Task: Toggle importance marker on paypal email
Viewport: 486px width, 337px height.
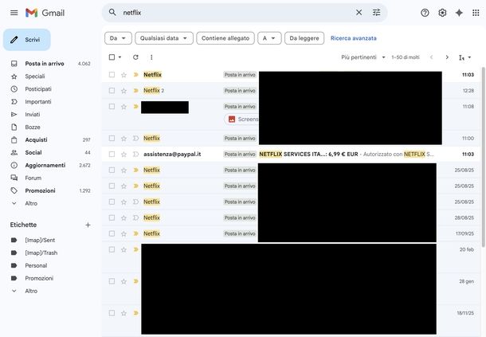Action: [135, 154]
